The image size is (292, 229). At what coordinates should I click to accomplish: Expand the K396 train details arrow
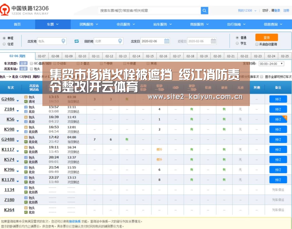click(18, 171)
